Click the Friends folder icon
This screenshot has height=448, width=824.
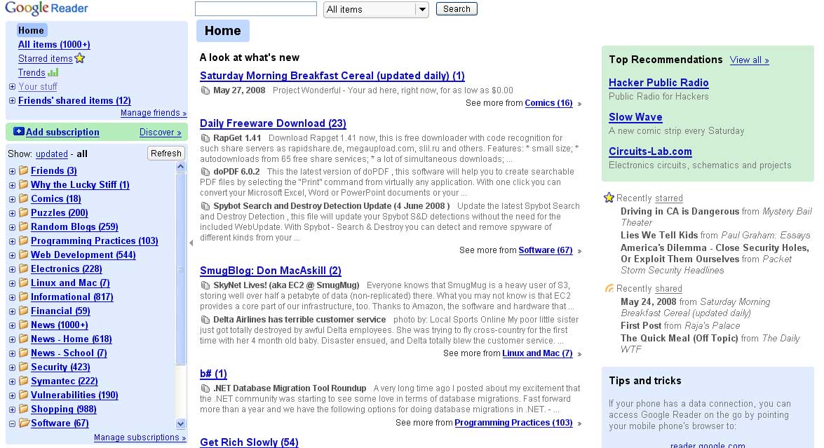point(24,170)
